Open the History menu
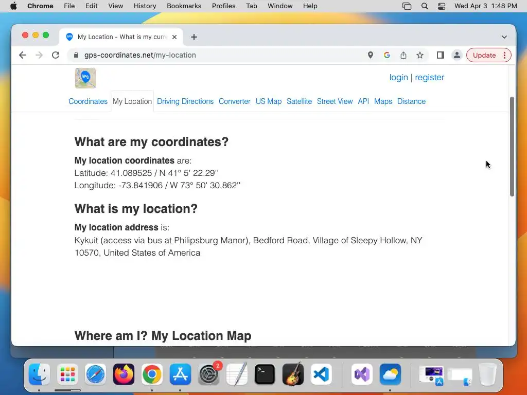The image size is (527, 395). tap(145, 6)
